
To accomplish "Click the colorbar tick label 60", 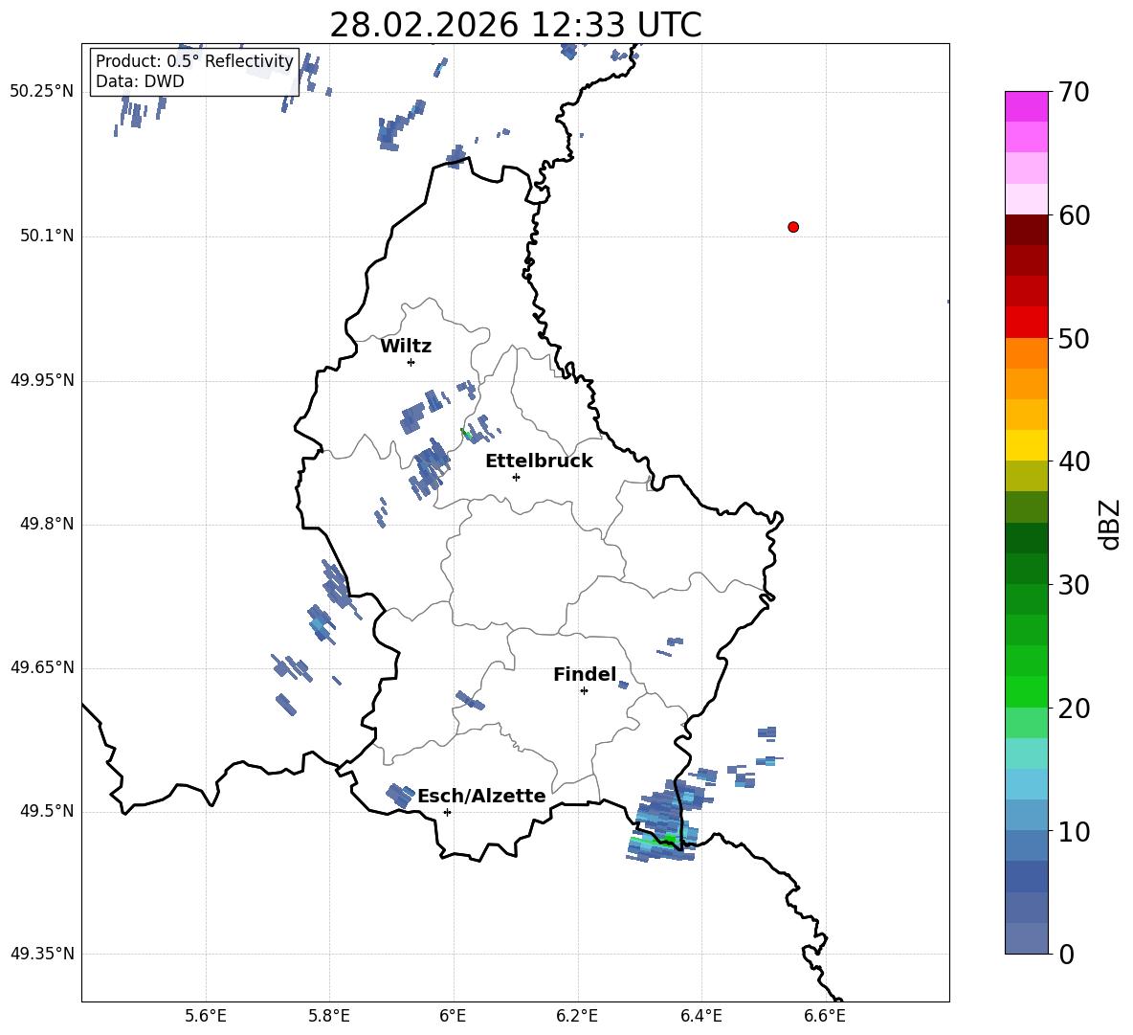I will [x=1073, y=215].
